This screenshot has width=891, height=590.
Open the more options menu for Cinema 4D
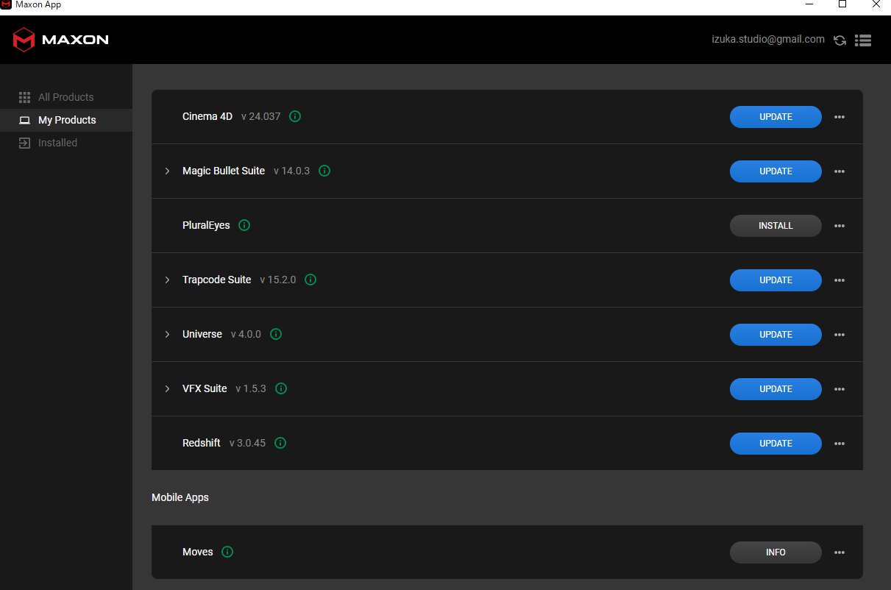point(839,116)
